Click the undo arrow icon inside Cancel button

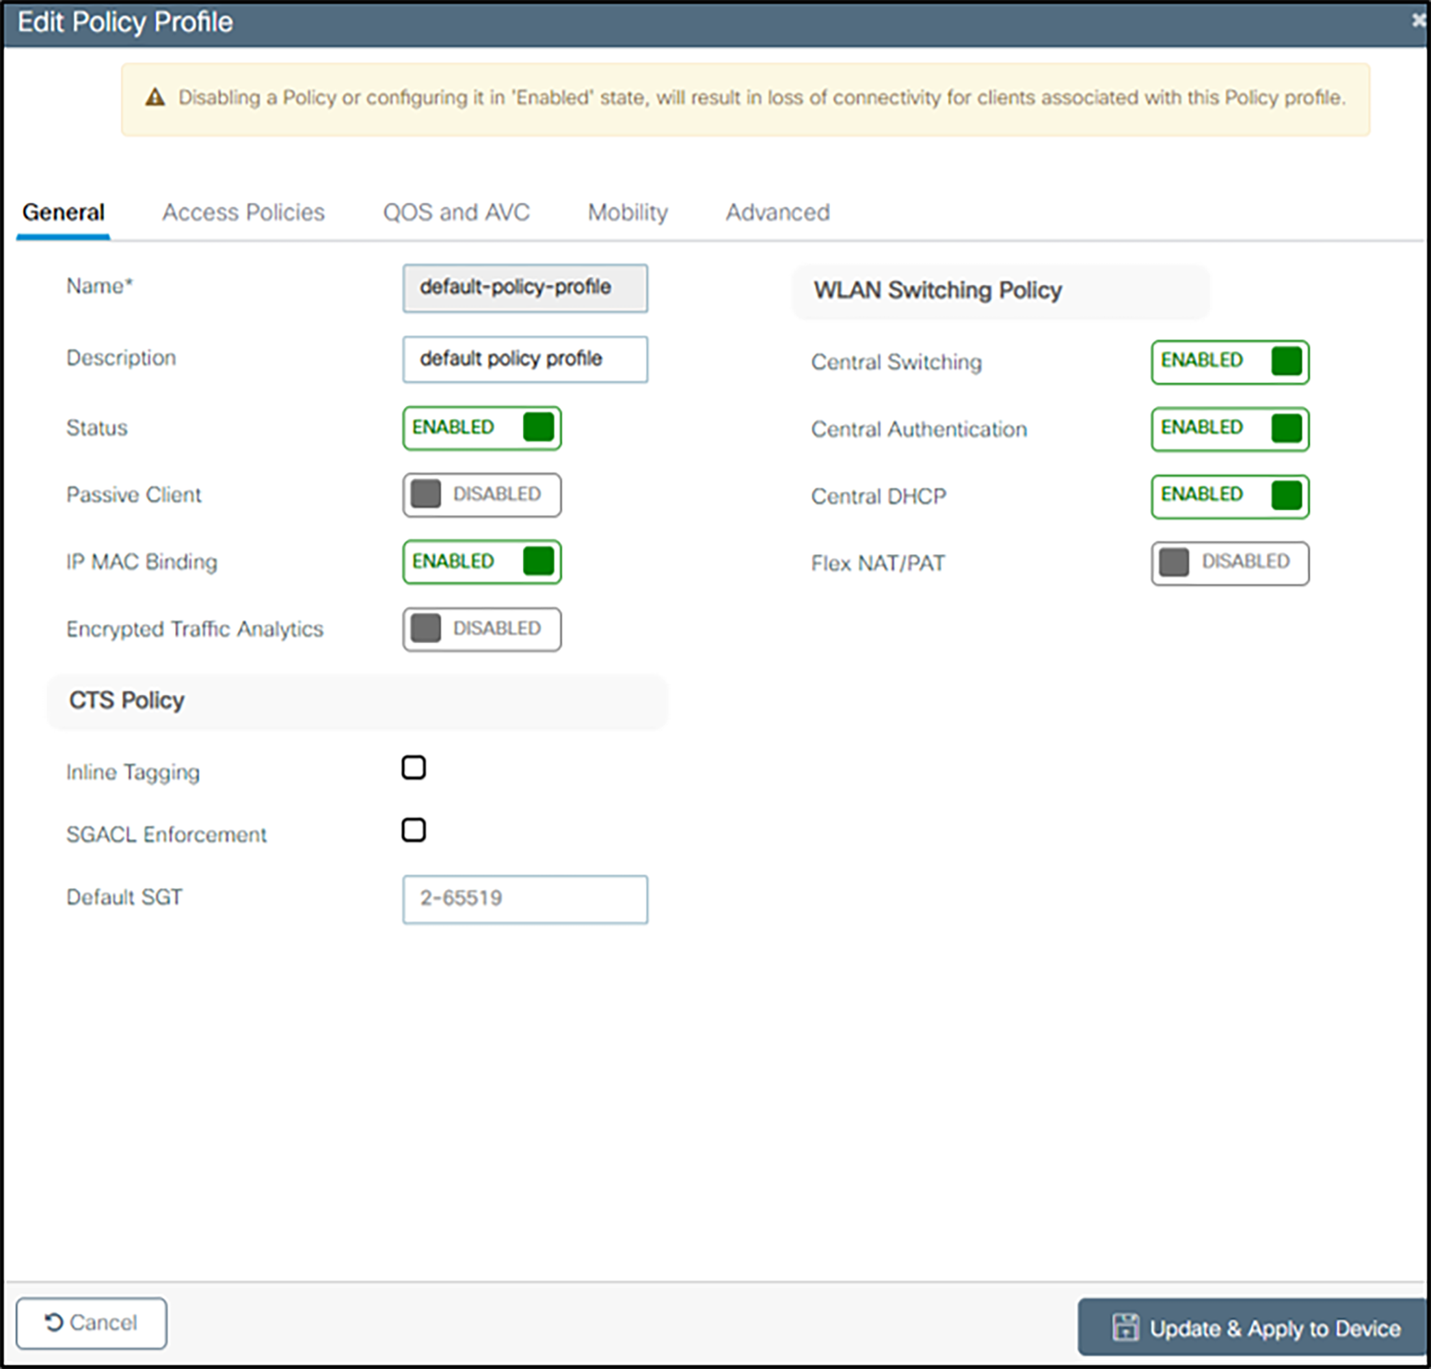pyautogui.click(x=52, y=1322)
